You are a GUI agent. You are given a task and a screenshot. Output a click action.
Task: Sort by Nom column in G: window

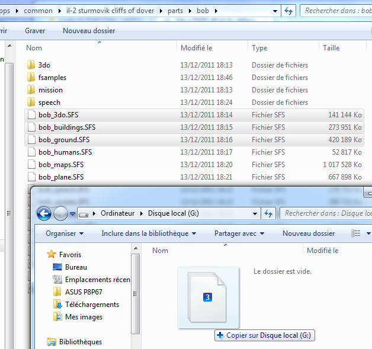click(x=160, y=251)
